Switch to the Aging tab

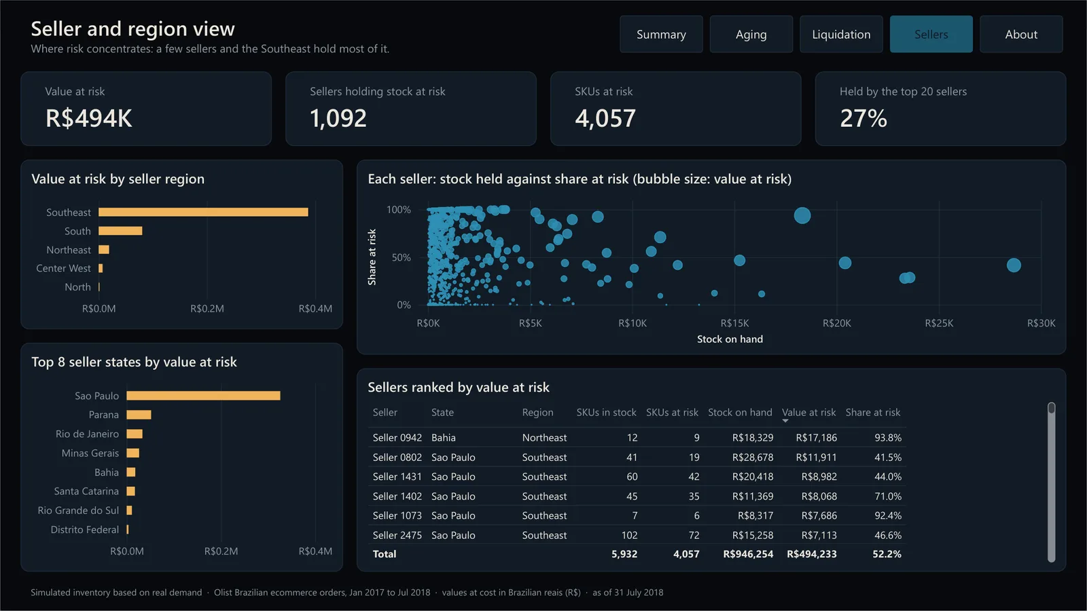751,34
